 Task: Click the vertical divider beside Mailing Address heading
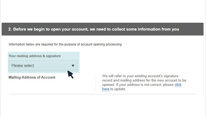click(95, 82)
